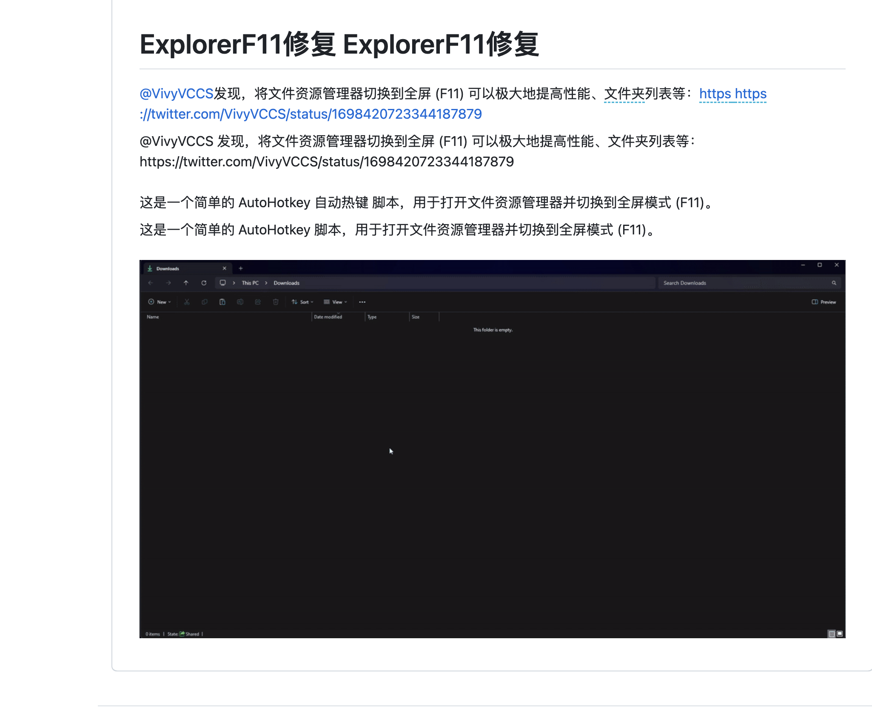The height and width of the screenshot is (708, 872).
Task: Open the View dropdown
Action: pyautogui.click(x=336, y=302)
